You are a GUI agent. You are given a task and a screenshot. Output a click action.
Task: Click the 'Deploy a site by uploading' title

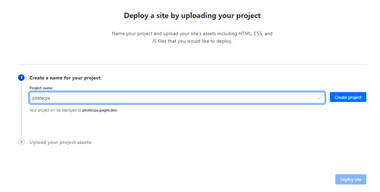click(x=192, y=16)
